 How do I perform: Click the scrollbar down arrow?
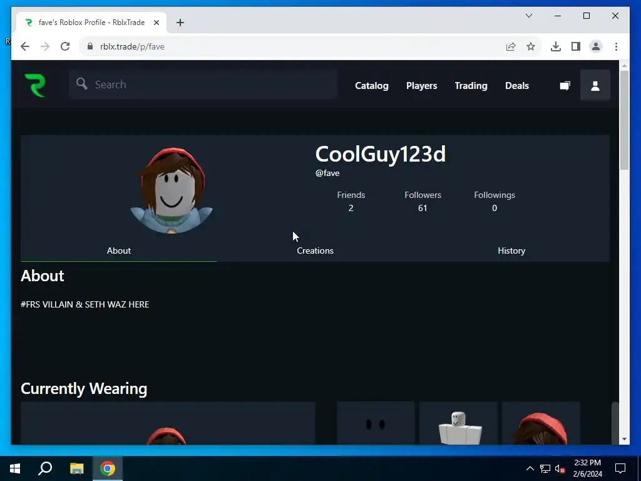click(624, 439)
